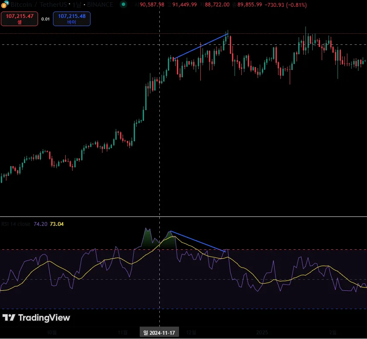Viewport: 367px width, 339px height.
Task: Click the Bitcoin/Tether symbol logo icon
Action: (5, 4)
